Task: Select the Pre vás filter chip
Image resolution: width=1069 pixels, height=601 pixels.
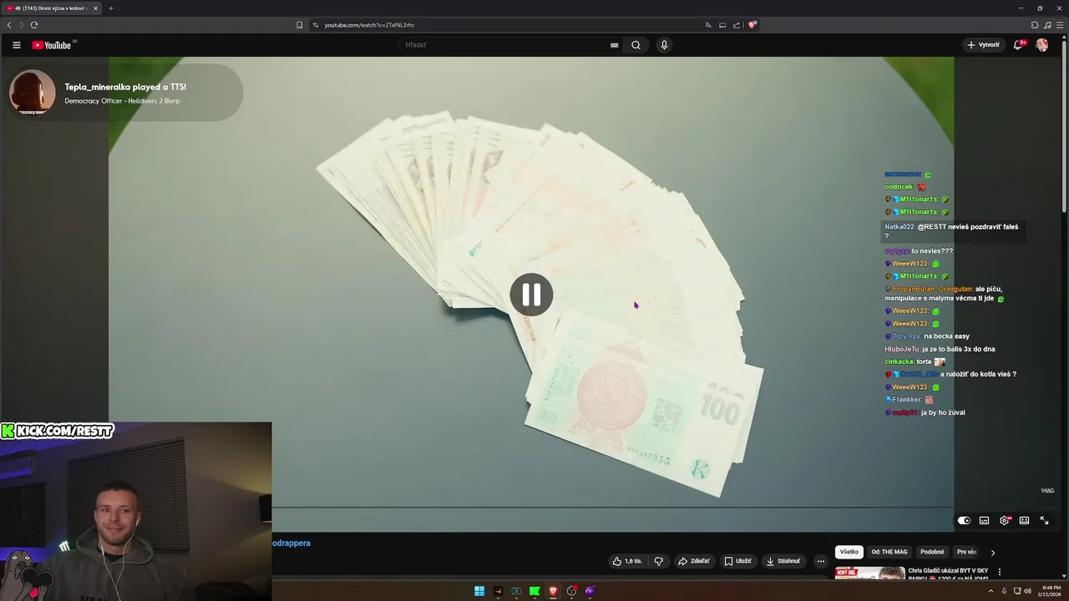Action: coord(967,552)
